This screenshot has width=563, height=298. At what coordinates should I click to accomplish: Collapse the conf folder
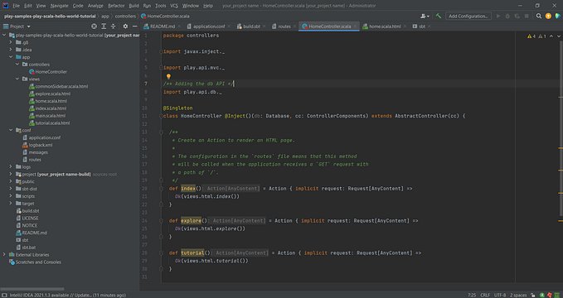[x=11, y=130]
